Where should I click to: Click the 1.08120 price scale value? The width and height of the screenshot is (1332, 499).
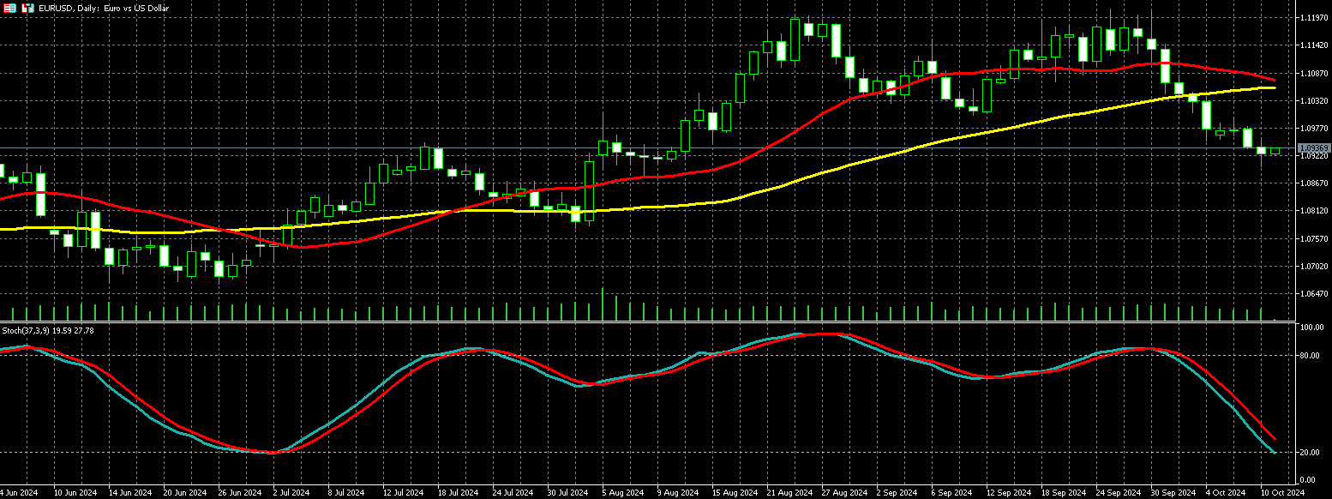[x=1313, y=211]
